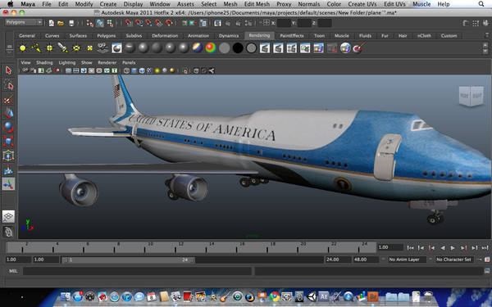Create a directional light from shelf
The width and height of the screenshot is (492, 307).
point(36,48)
